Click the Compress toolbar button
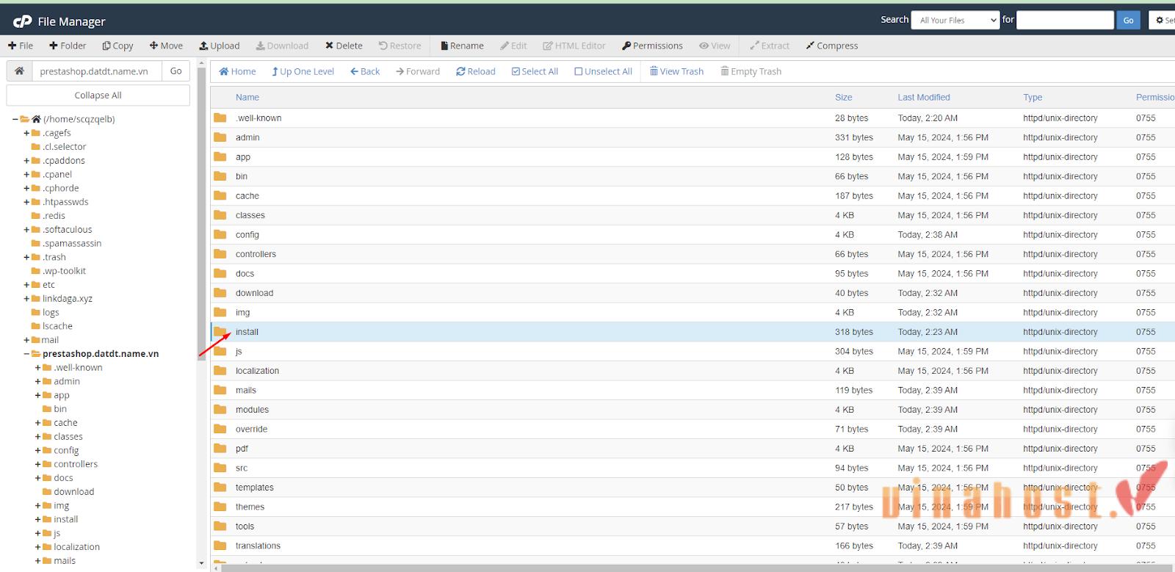 coord(831,46)
